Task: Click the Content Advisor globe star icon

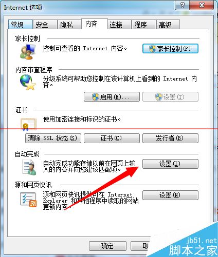Action: point(28,83)
